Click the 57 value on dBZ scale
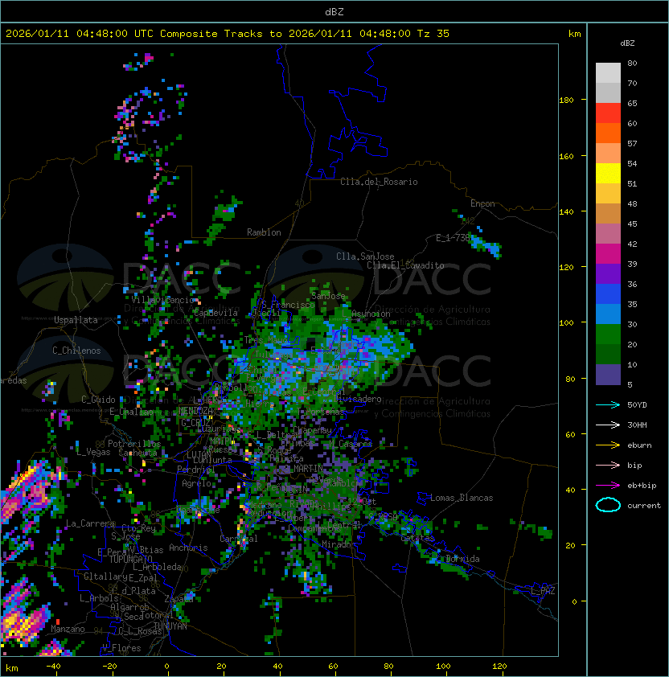Screen dimensions: 669x677 pos(632,143)
